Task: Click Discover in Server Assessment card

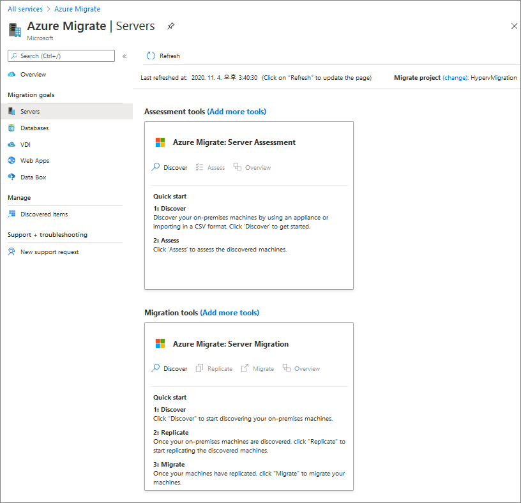Action: pos(175,168)
